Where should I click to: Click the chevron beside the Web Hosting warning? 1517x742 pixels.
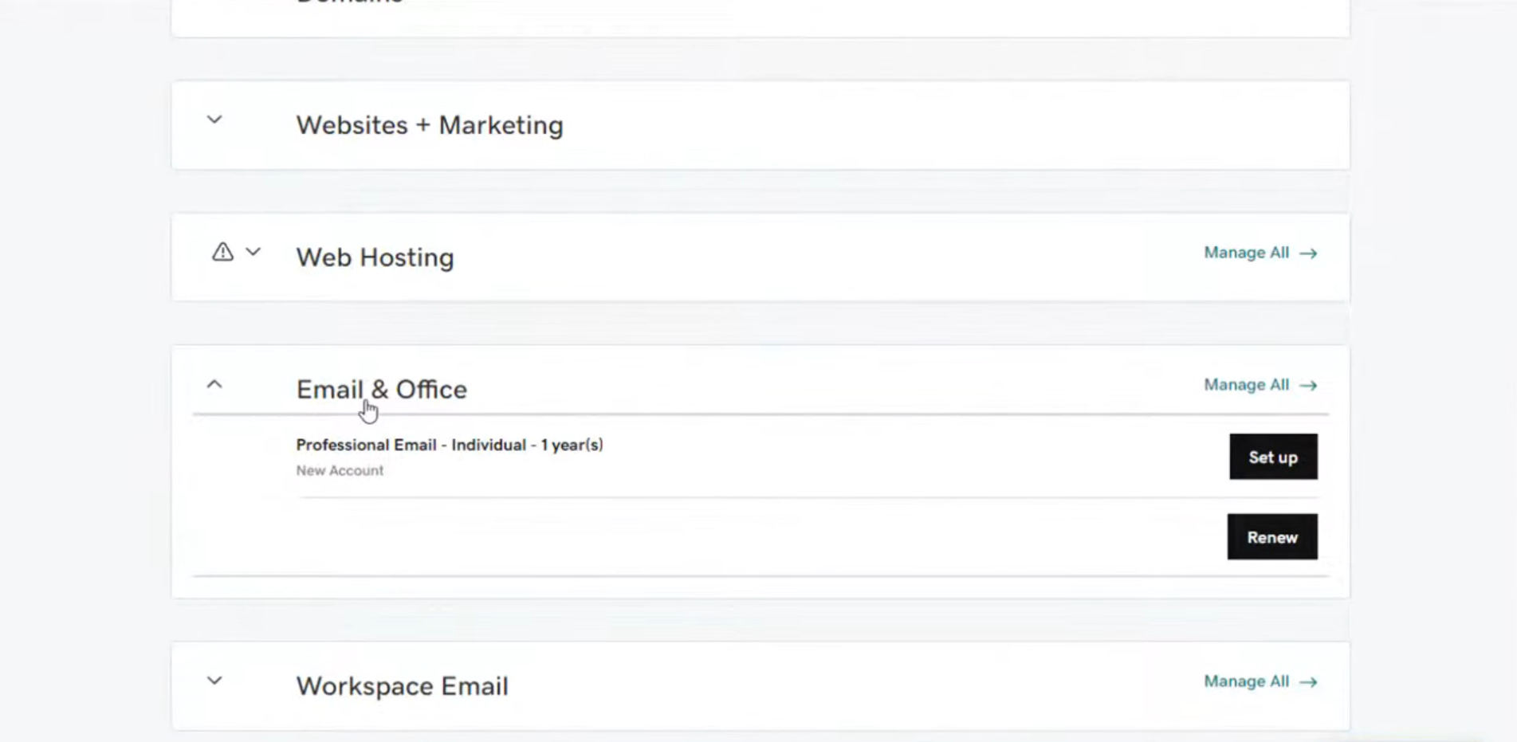253,252
